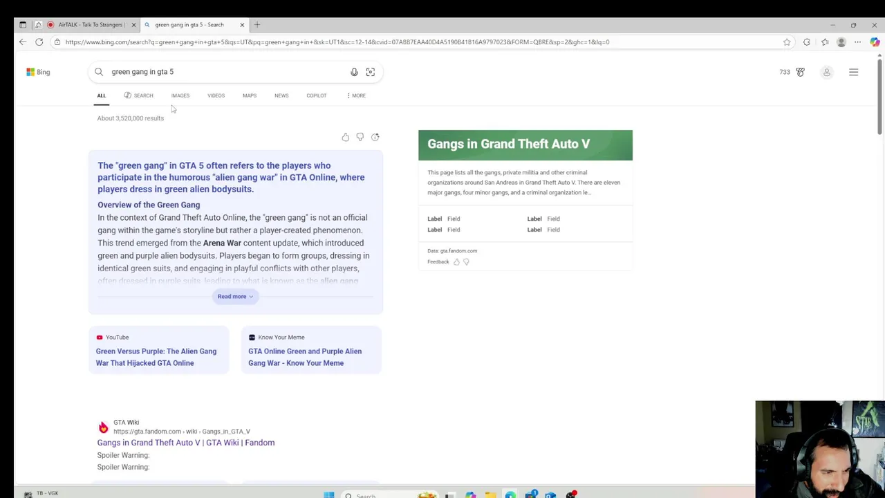Close the green gang search tab

[242, 25]
